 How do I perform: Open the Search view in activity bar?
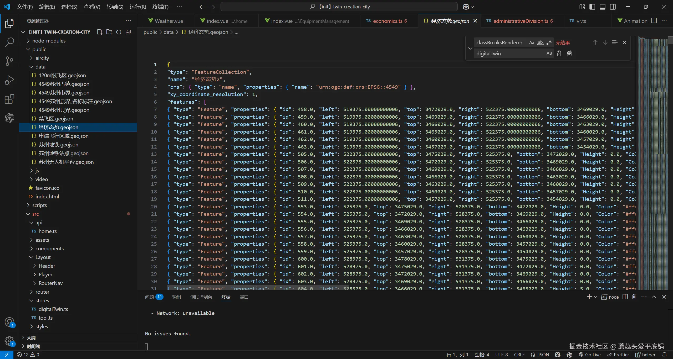pos(9,42)
